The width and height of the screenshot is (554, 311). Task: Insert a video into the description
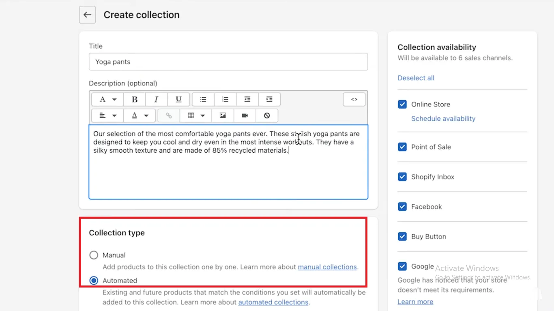pos(245,115)
